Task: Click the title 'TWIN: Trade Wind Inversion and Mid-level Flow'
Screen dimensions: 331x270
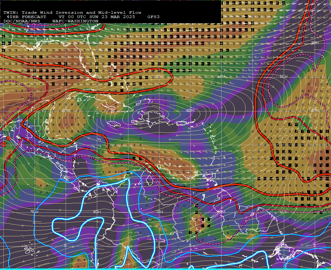Action: (x=72, y=13)
